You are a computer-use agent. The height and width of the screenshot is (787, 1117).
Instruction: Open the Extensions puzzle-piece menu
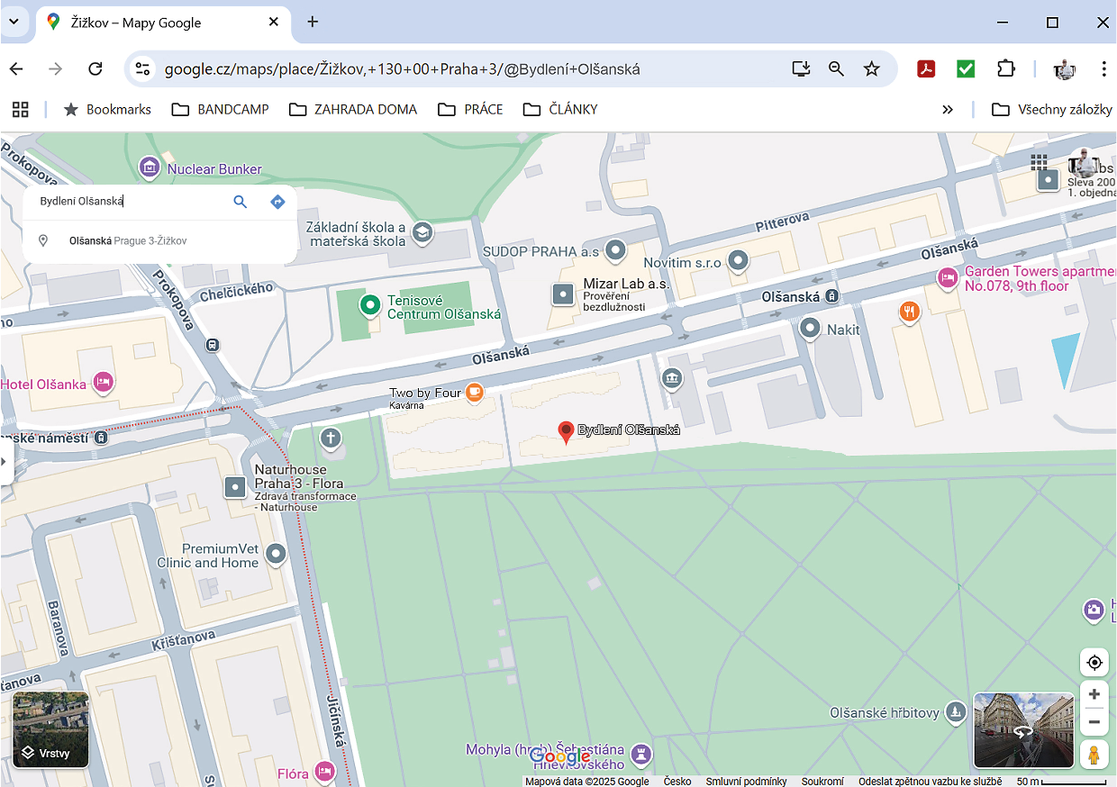click(x=1005, y=69)
